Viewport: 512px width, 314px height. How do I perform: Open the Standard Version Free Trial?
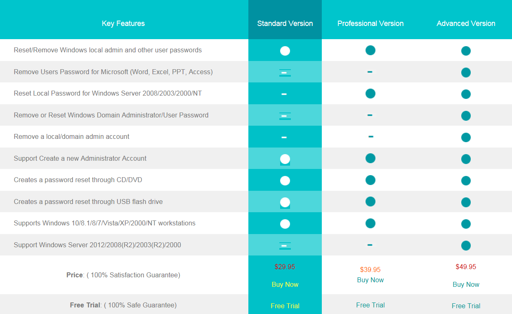(x=285, y=306)
